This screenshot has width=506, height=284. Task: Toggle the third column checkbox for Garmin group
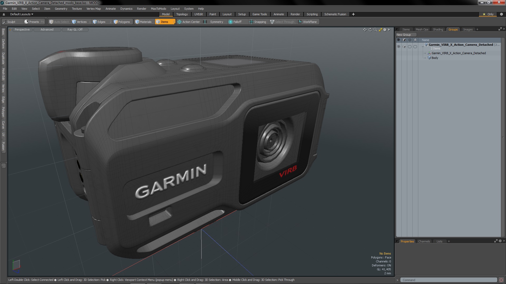click(x=410, y=47)
